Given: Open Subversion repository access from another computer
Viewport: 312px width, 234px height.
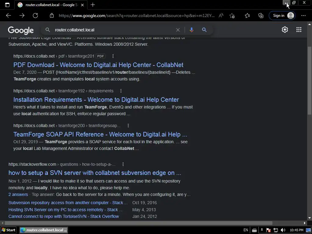Looking at the screenshot, I should pyautogui.click(x=68, y=203).
